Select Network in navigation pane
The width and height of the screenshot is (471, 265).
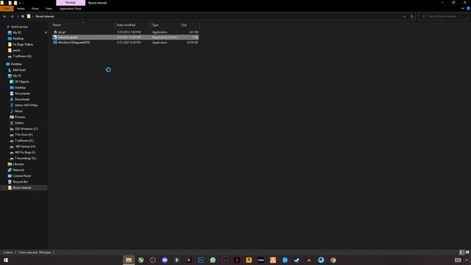18,170
